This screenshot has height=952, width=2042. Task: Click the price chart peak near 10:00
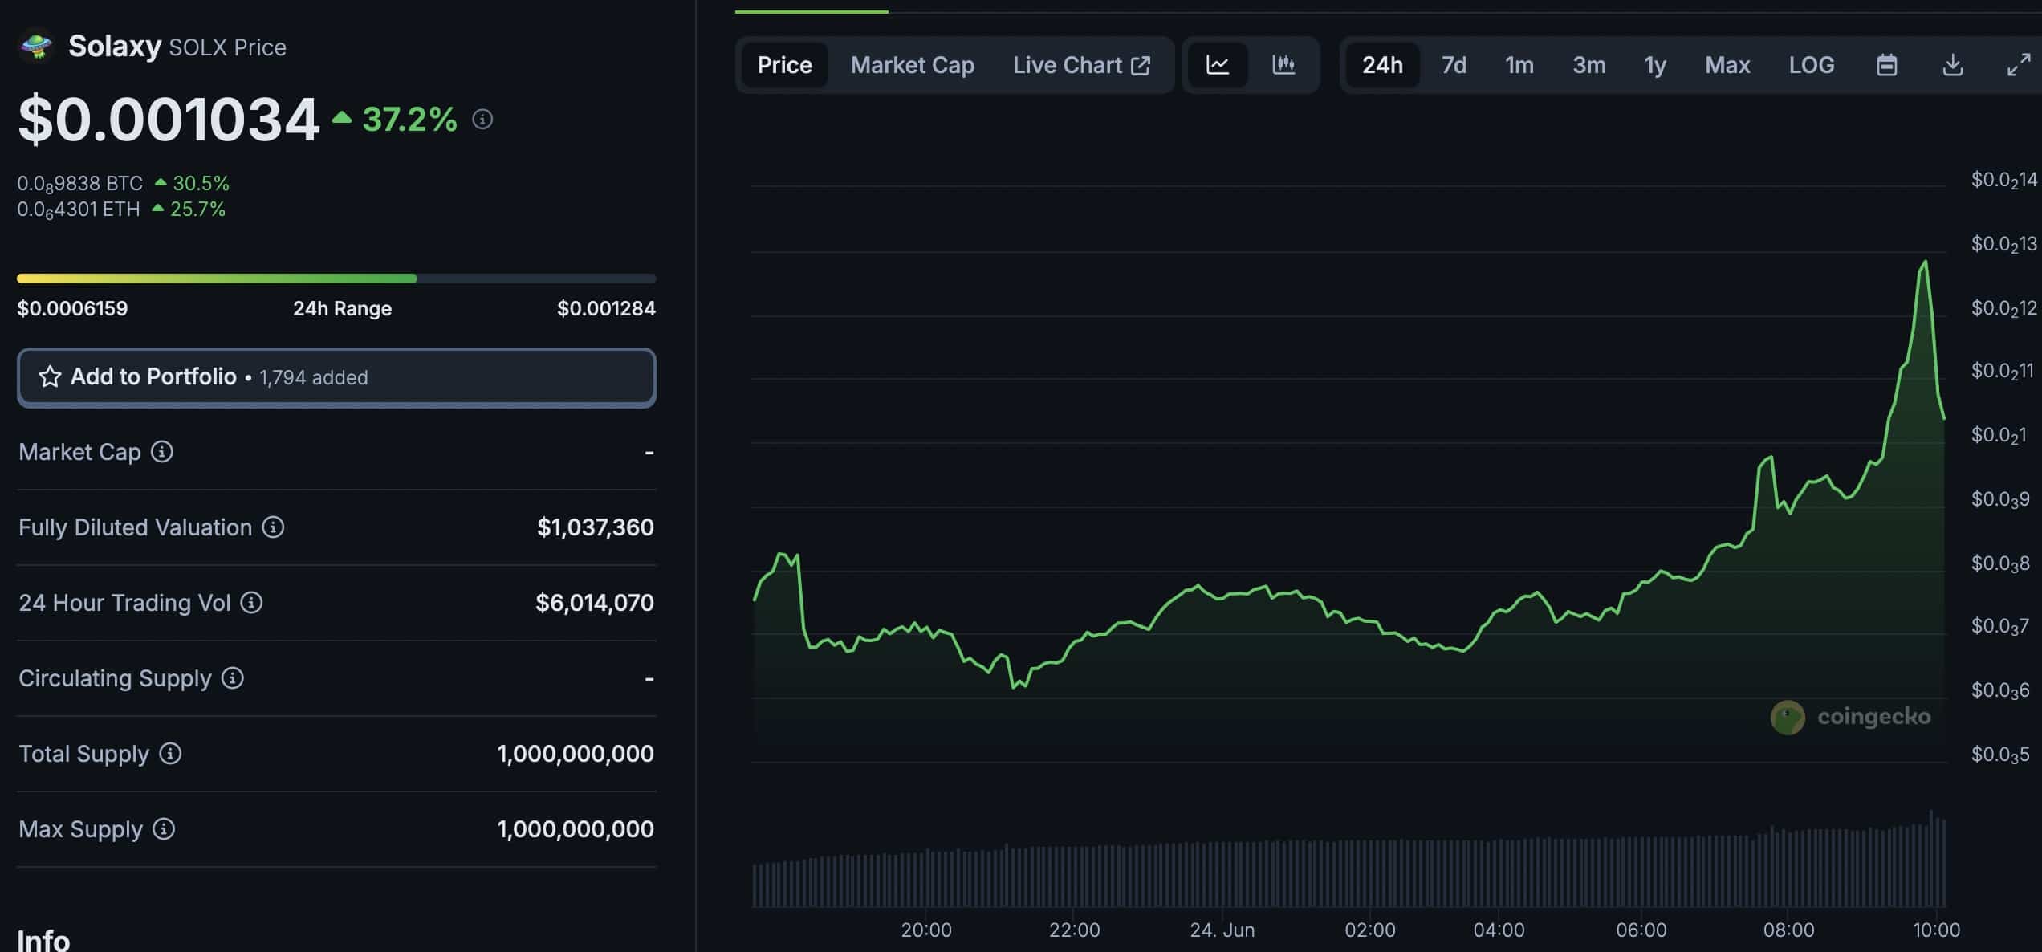1925,262
